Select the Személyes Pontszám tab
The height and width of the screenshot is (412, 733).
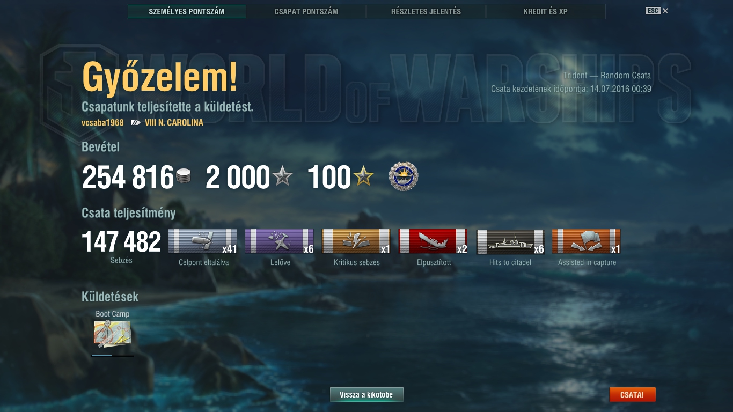pos(187,11)
